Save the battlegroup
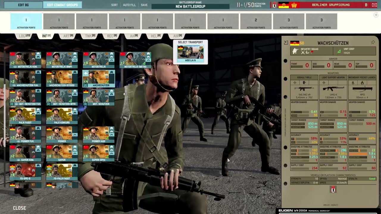This screenshot has height=214, width=381. 144,5
